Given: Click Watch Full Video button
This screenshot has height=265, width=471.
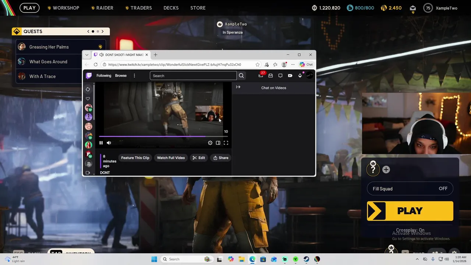Looking at the screenshot, I should [171, 158].
